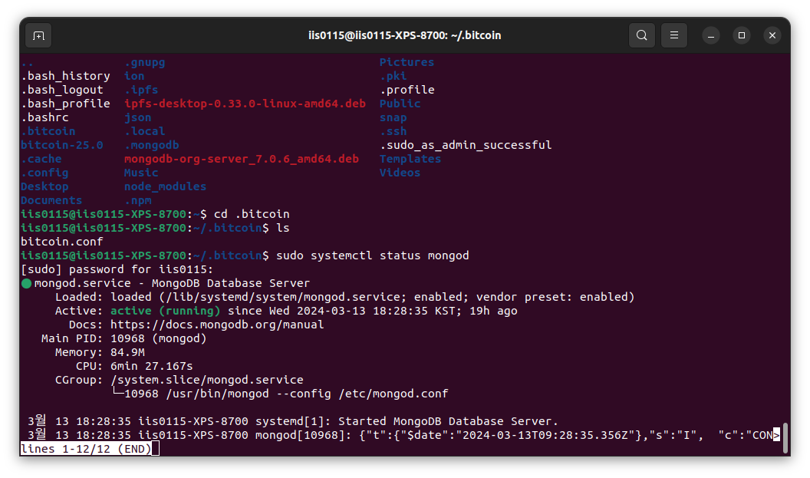
Task: Click the .config directory name
Action: click(44, 173)
